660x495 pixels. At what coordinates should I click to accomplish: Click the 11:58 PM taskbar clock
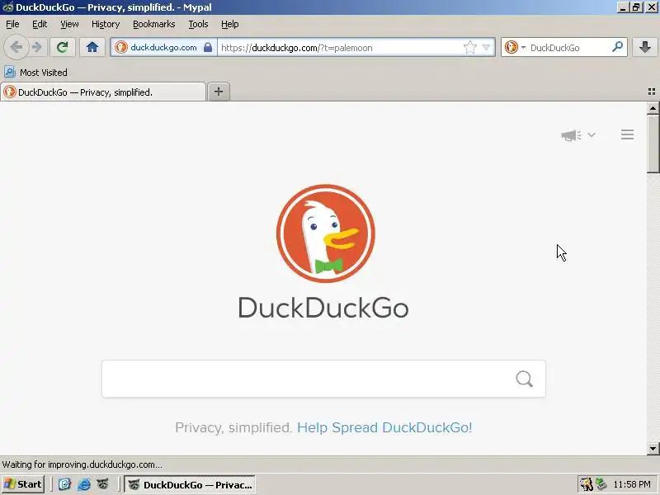(x=632, y=484)
